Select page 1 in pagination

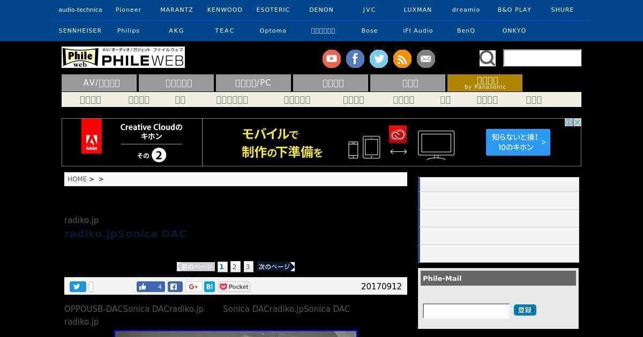point(222,266)
